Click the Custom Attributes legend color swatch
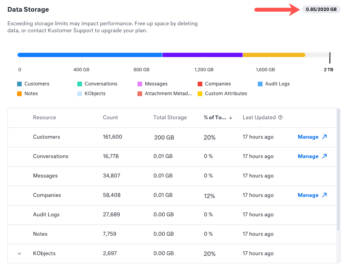The width and height of the screenshot is (346, 266). (x=200, y=94)
